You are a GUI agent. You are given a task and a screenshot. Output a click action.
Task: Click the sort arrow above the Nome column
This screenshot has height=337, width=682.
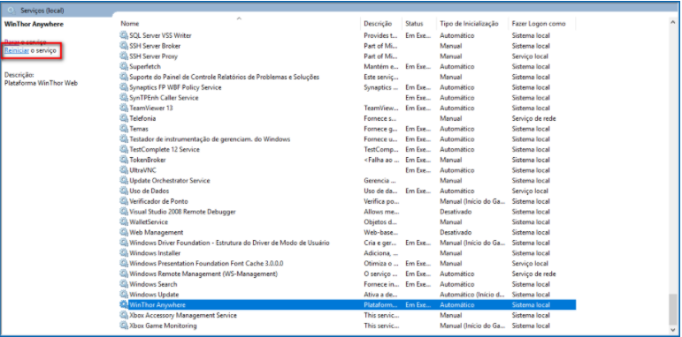coord(239,19)
